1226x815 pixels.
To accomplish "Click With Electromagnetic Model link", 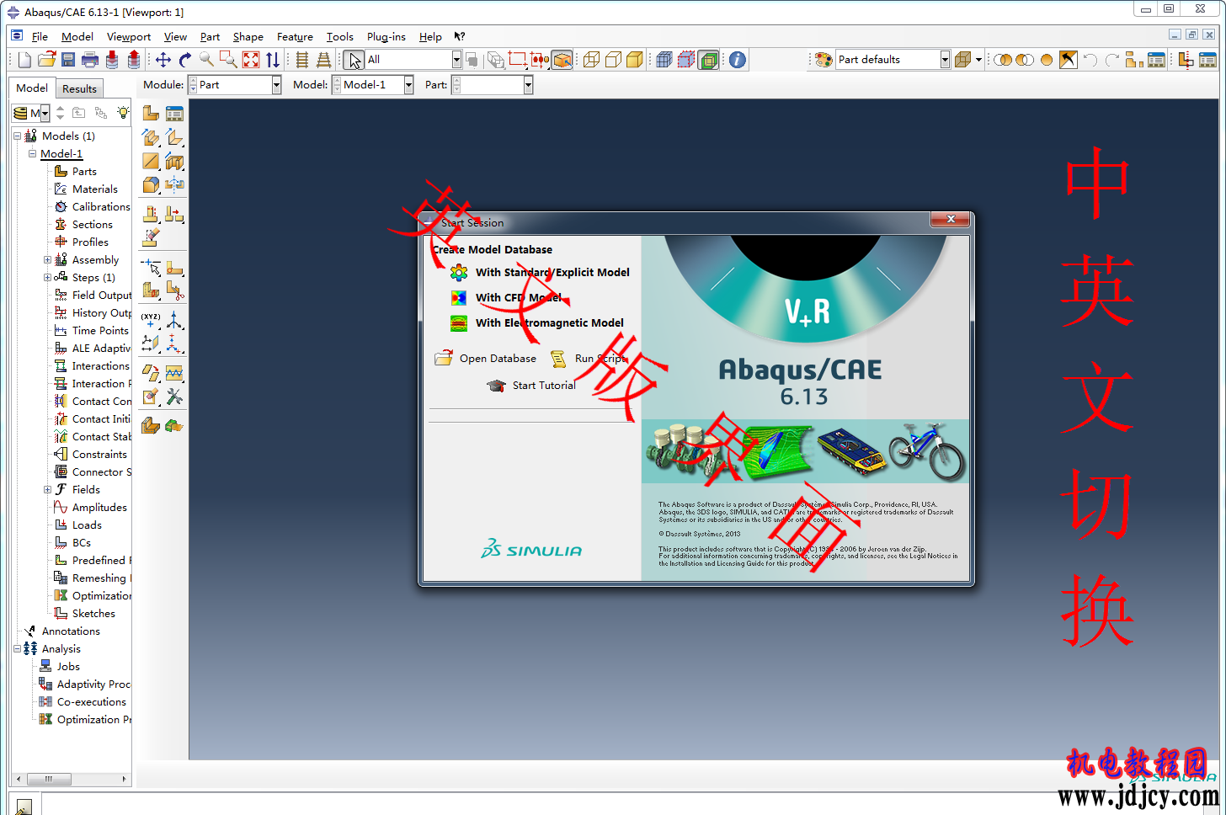I will point(550,322).
